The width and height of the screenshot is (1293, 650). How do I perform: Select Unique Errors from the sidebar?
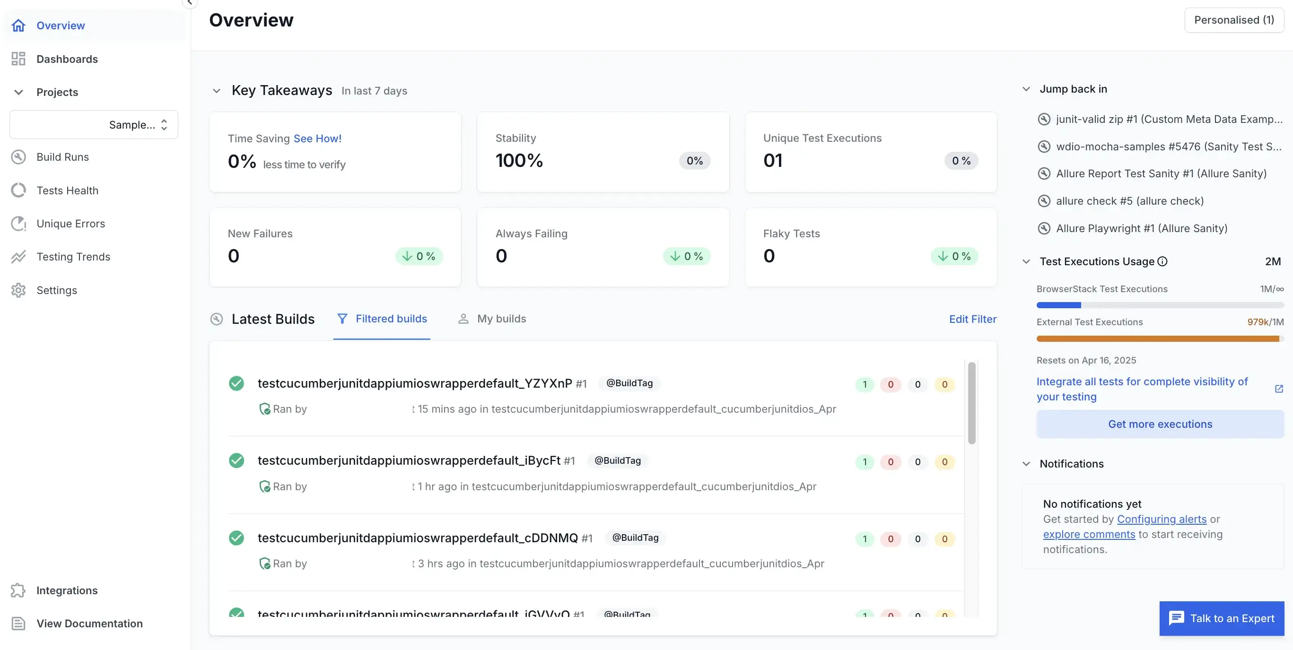[18, 224]
